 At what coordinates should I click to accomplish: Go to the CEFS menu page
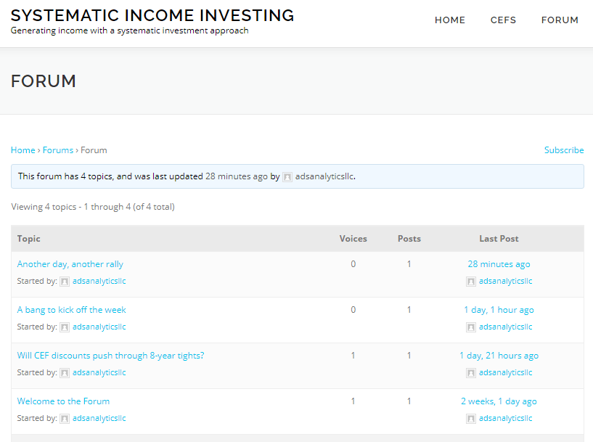[x=503, y=20]
